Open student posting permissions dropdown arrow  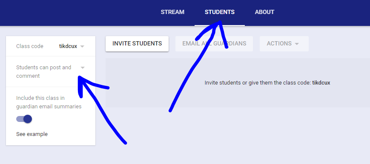click(82, 68)
